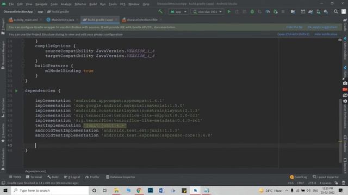Click the Make Project hammer icon
Image resolution: width=348 pixels, height=195 pixels.
click(x=160, y=11)
